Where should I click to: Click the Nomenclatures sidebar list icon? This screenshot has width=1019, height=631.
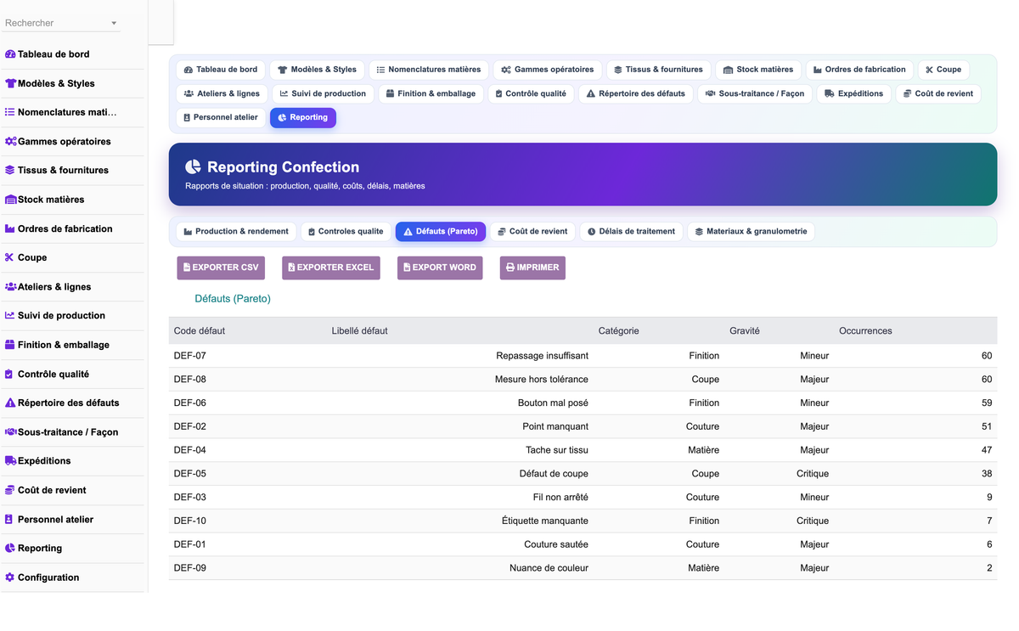pyautogui.click(x=10, y=112)
